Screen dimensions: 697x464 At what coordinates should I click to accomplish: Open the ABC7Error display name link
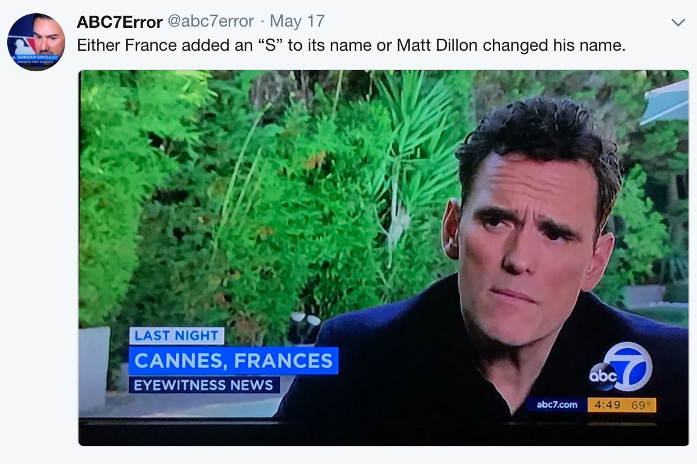click(120, 21)
